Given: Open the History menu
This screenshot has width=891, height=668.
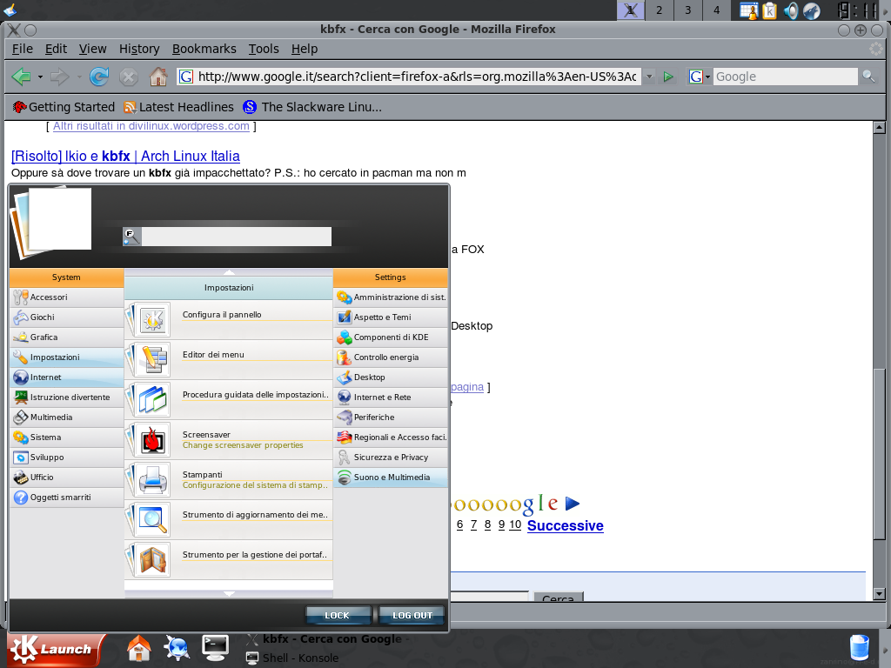Looking at the screenshot, I should pos(139,49).
